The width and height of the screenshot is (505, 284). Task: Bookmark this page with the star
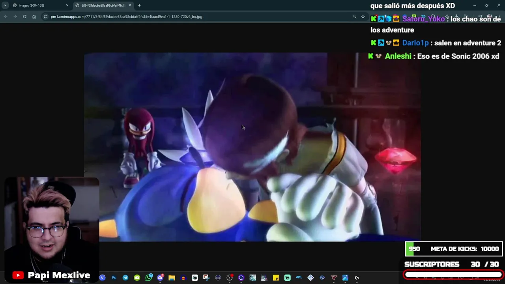(x=363, y=17)
